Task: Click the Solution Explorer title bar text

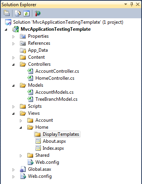Action: pos(19,5)
